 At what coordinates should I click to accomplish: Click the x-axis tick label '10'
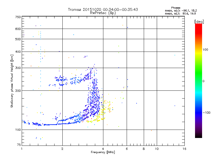click(157, 149)
